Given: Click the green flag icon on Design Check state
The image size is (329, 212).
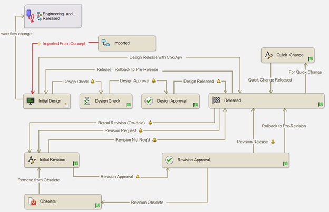Looking at the screenshot, I should pos(129,105).
